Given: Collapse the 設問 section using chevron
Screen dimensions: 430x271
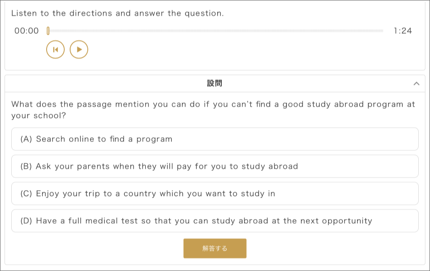Looking at the screenshot, I should coord(416,84).
